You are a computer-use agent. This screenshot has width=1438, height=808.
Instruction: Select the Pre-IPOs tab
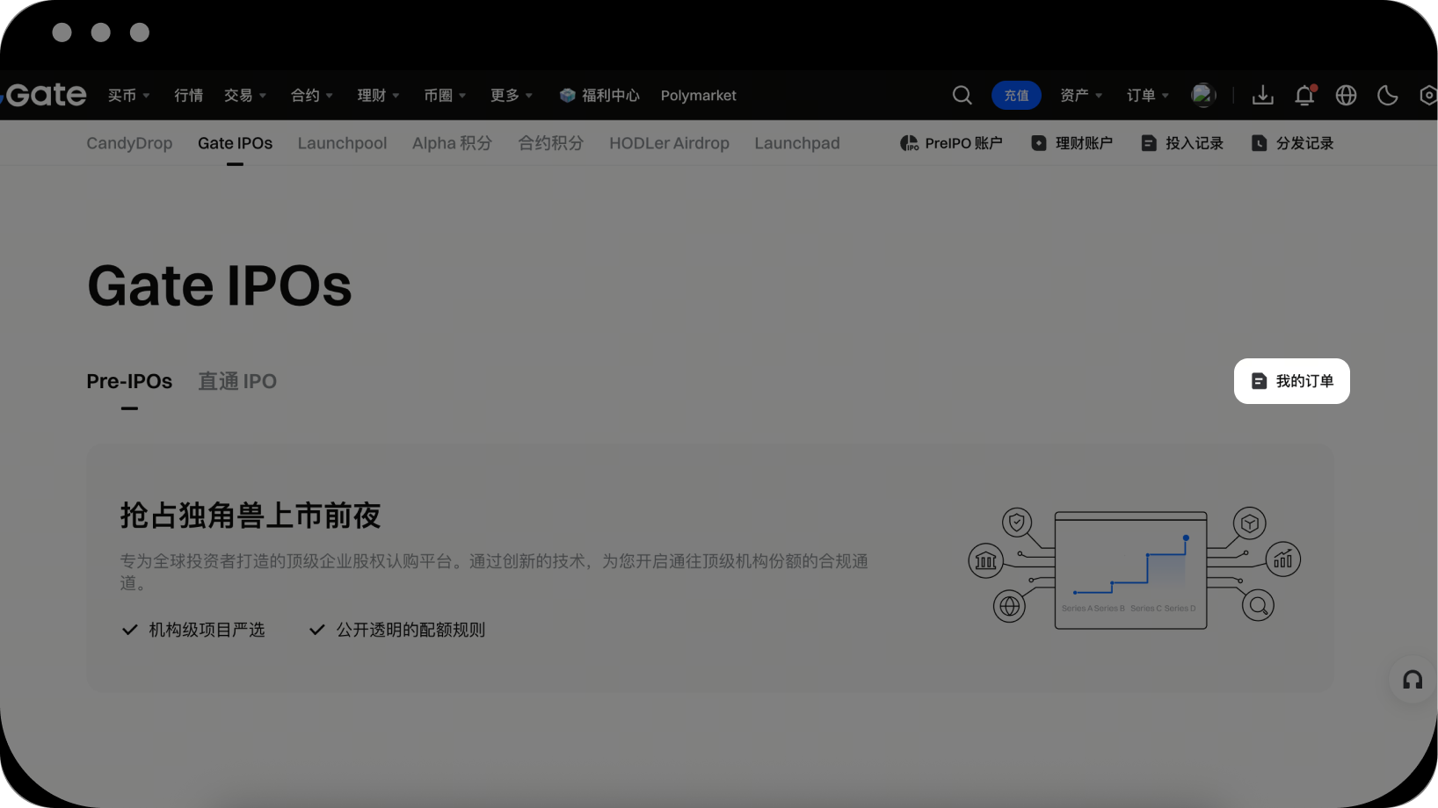click(129, 381)
